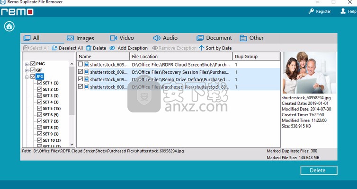Check the RDFR Cloud ScreenShots file checkbox
Viewport: 357px width, 189px height.
point(80,64)
